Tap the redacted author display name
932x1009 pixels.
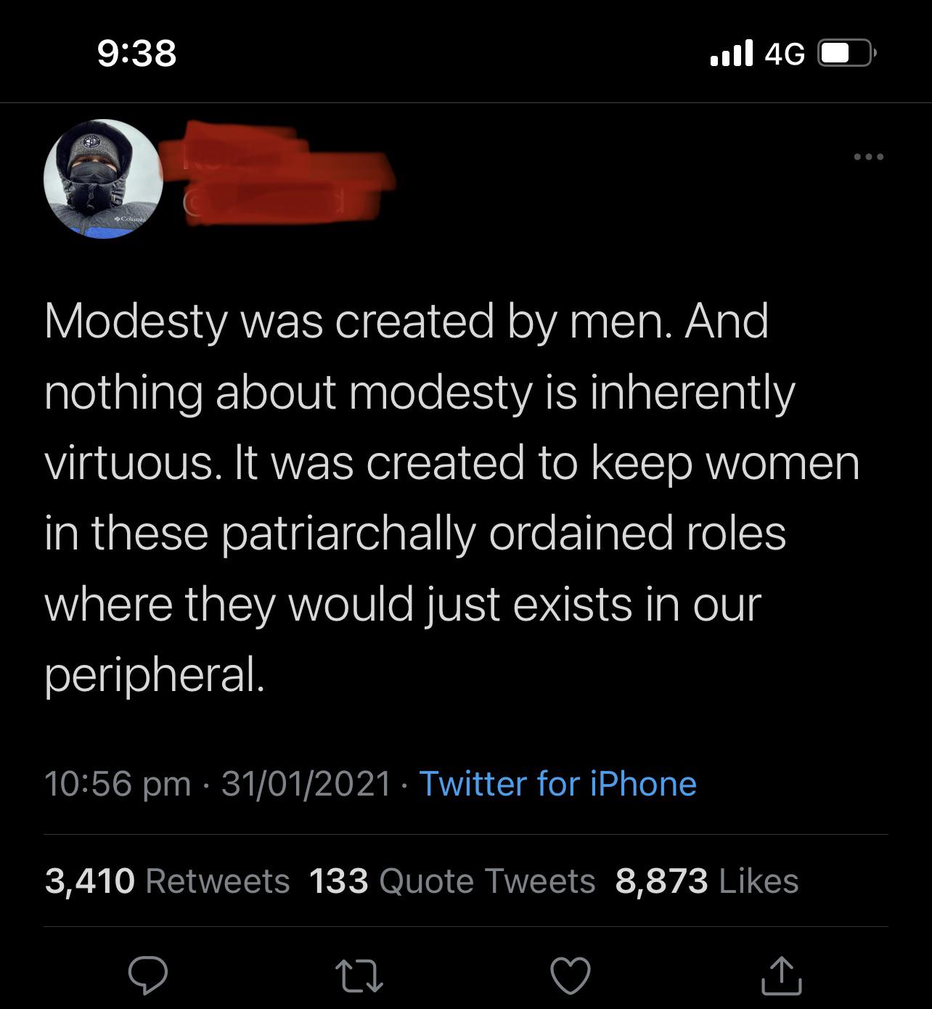click(276, 154)
